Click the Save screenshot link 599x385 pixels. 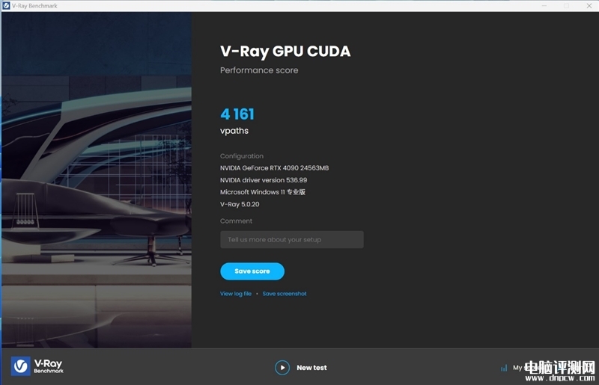point(285,294)
